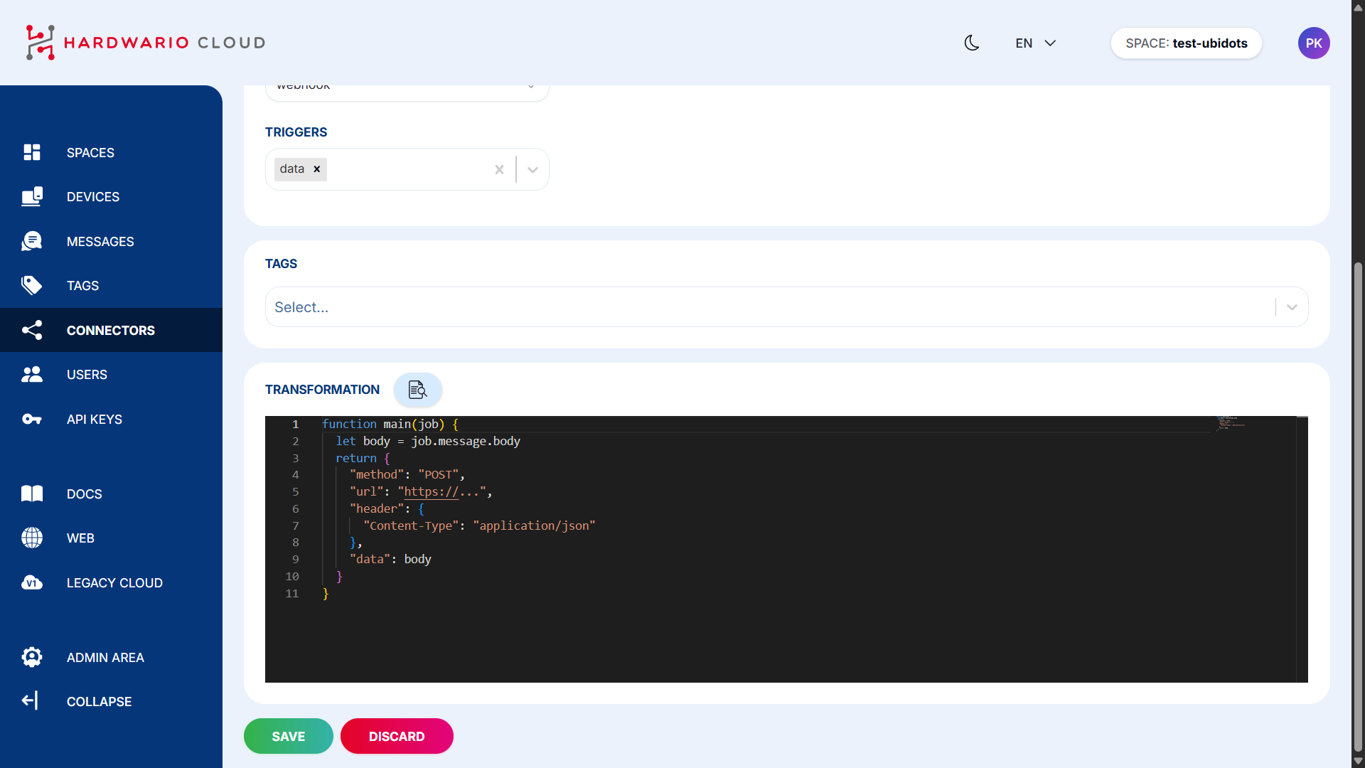This screenshot has width=1365, height=768.
Task: Open the EN language dropdown
Action: 1035,43
